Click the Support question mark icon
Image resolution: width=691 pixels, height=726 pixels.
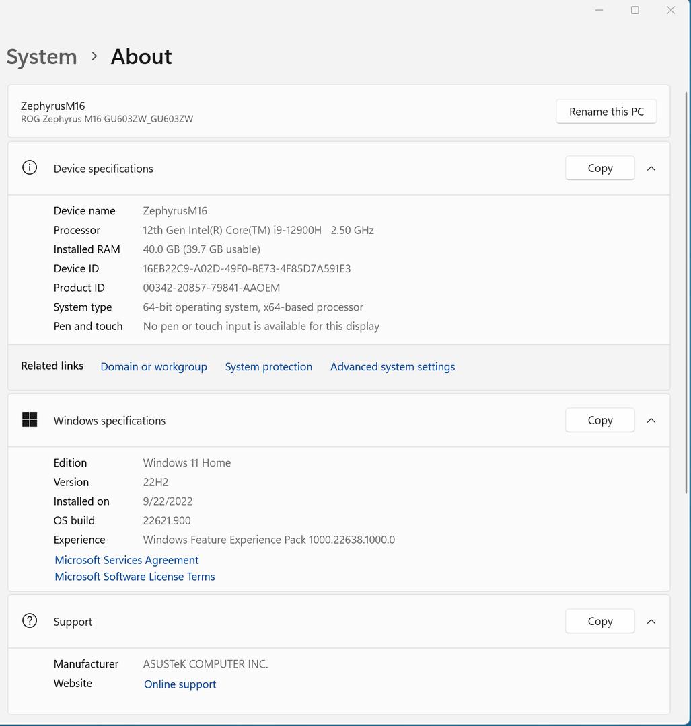pyautogui.click(x=30, y=621)
